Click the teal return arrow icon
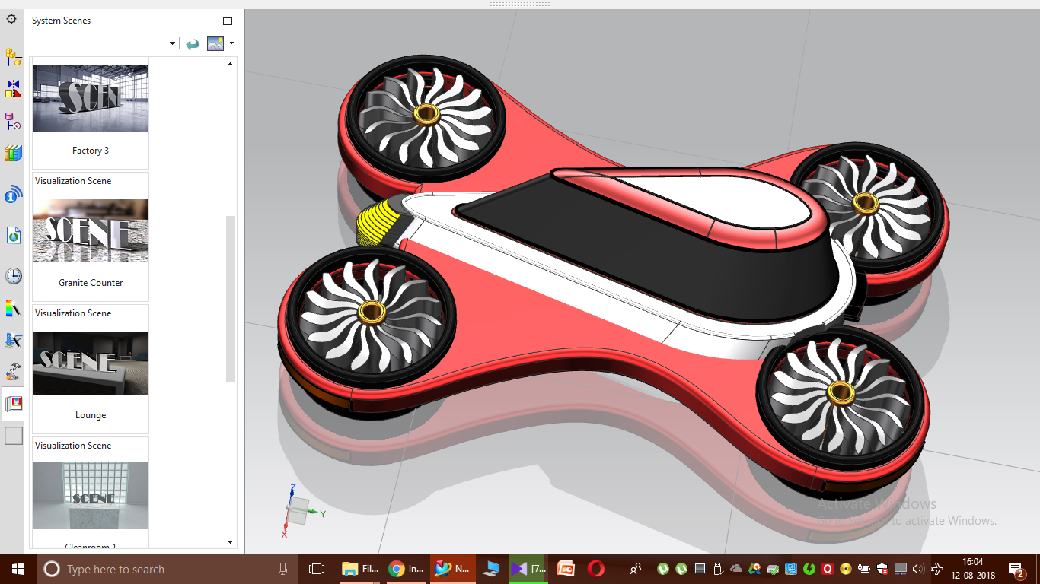The height and width of the screenshot is (584, 1040). pyautogui.click(x=193, y=43)
